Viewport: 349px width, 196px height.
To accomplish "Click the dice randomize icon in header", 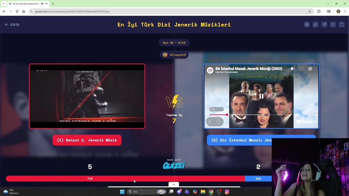I will (315, 24).
